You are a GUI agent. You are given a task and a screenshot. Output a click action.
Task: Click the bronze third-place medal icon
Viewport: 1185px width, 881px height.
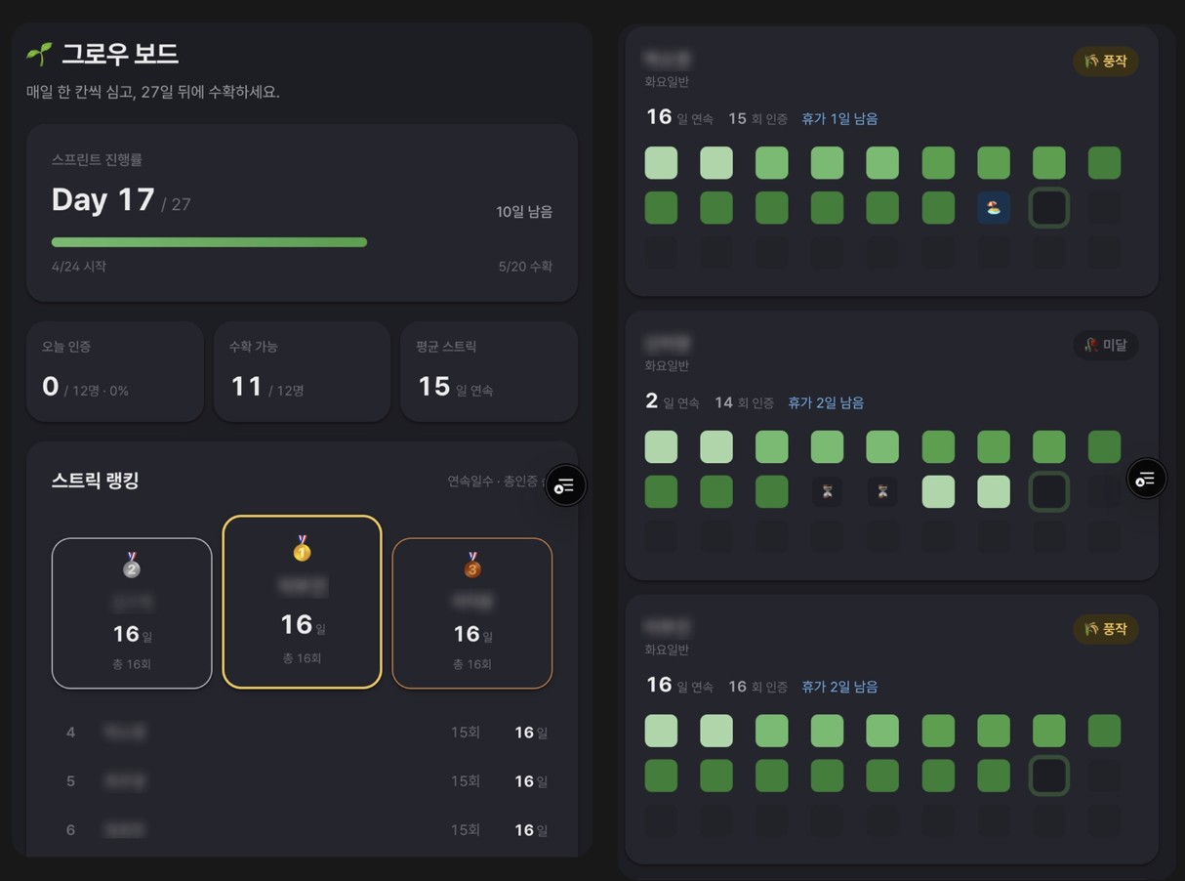(x=472, y=565)
